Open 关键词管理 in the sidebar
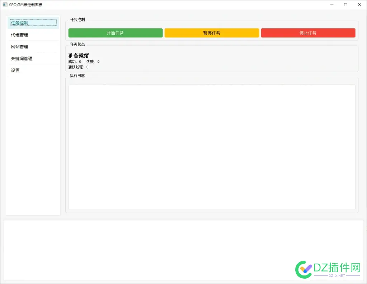The height and width of the screenshot is (284, 367). [x=33, y=58]
